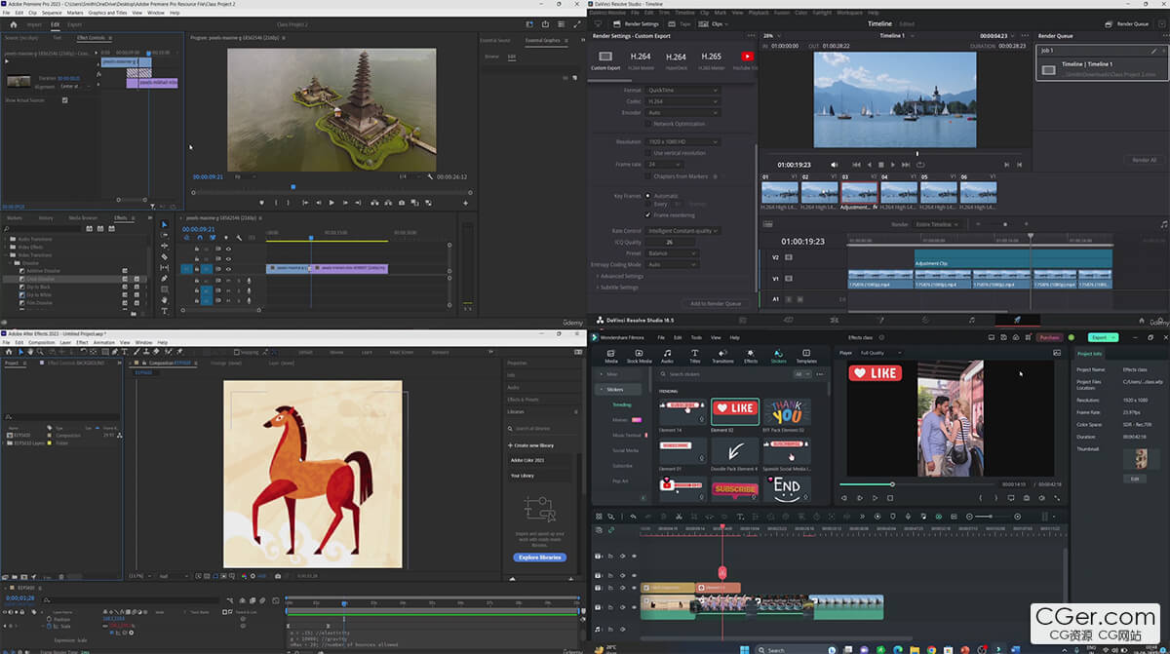Hide the V1 track eye in Premiere's timeline
The image size is (1170, 654).
click(228, 268)
